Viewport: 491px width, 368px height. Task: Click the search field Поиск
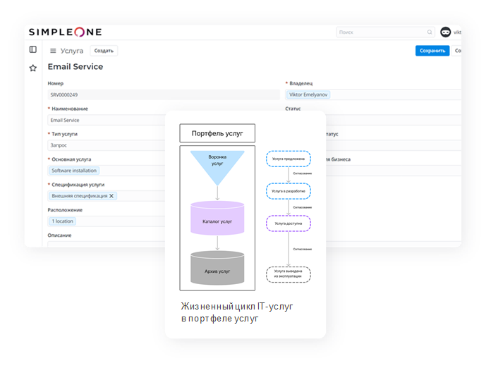(x=385, y=32)
